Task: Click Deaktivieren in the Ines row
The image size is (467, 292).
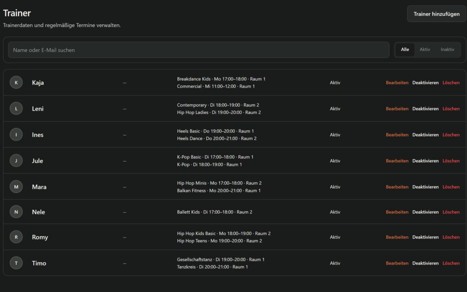Action: (x=425, y=135)
